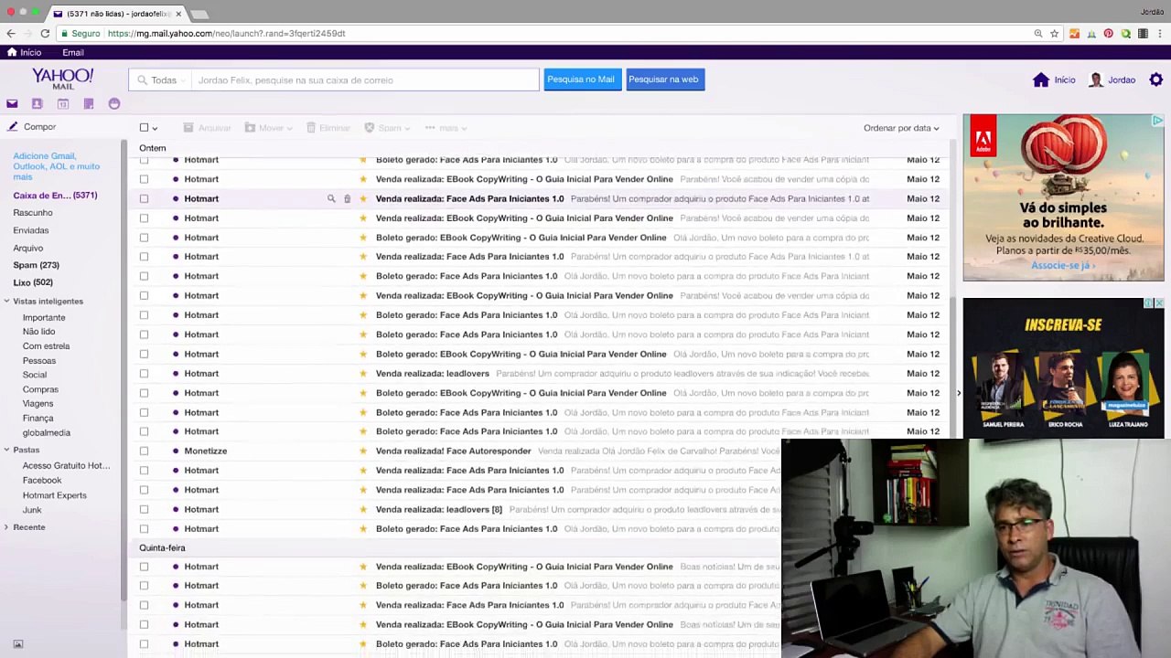Show the 'Com estrela' smart view

(47, 346)
